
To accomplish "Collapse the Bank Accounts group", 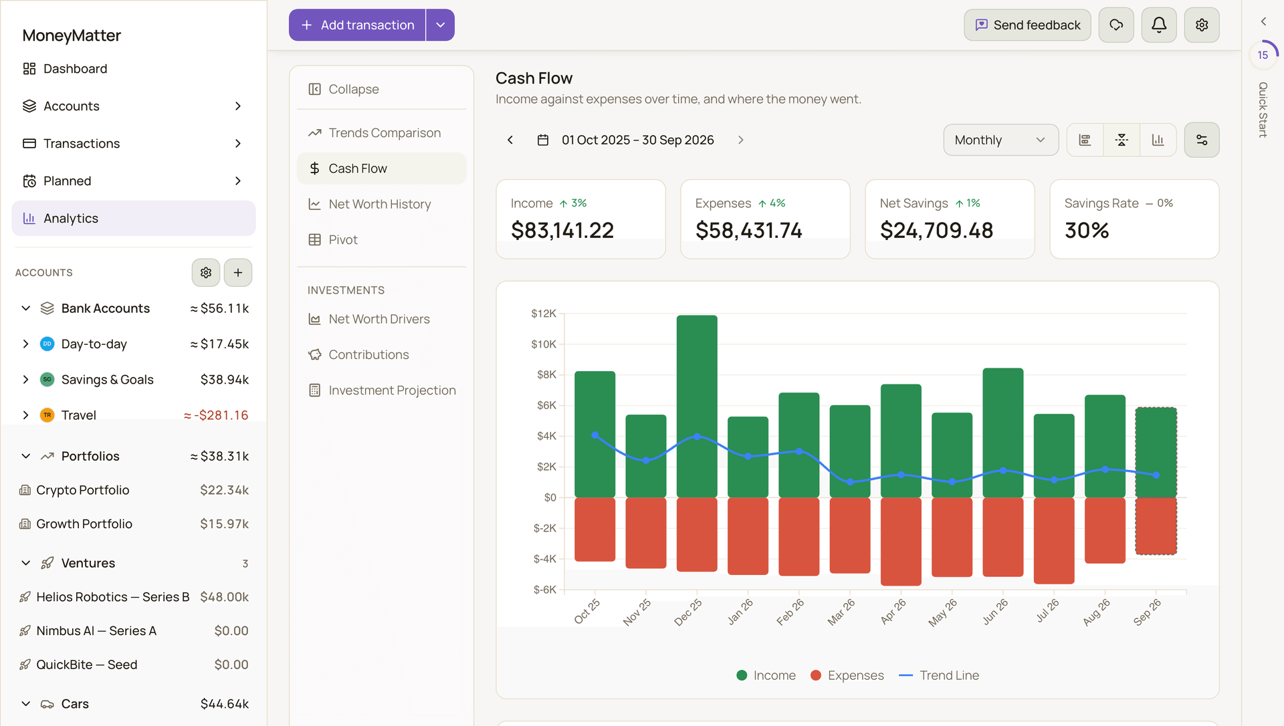I will (25, 308).
